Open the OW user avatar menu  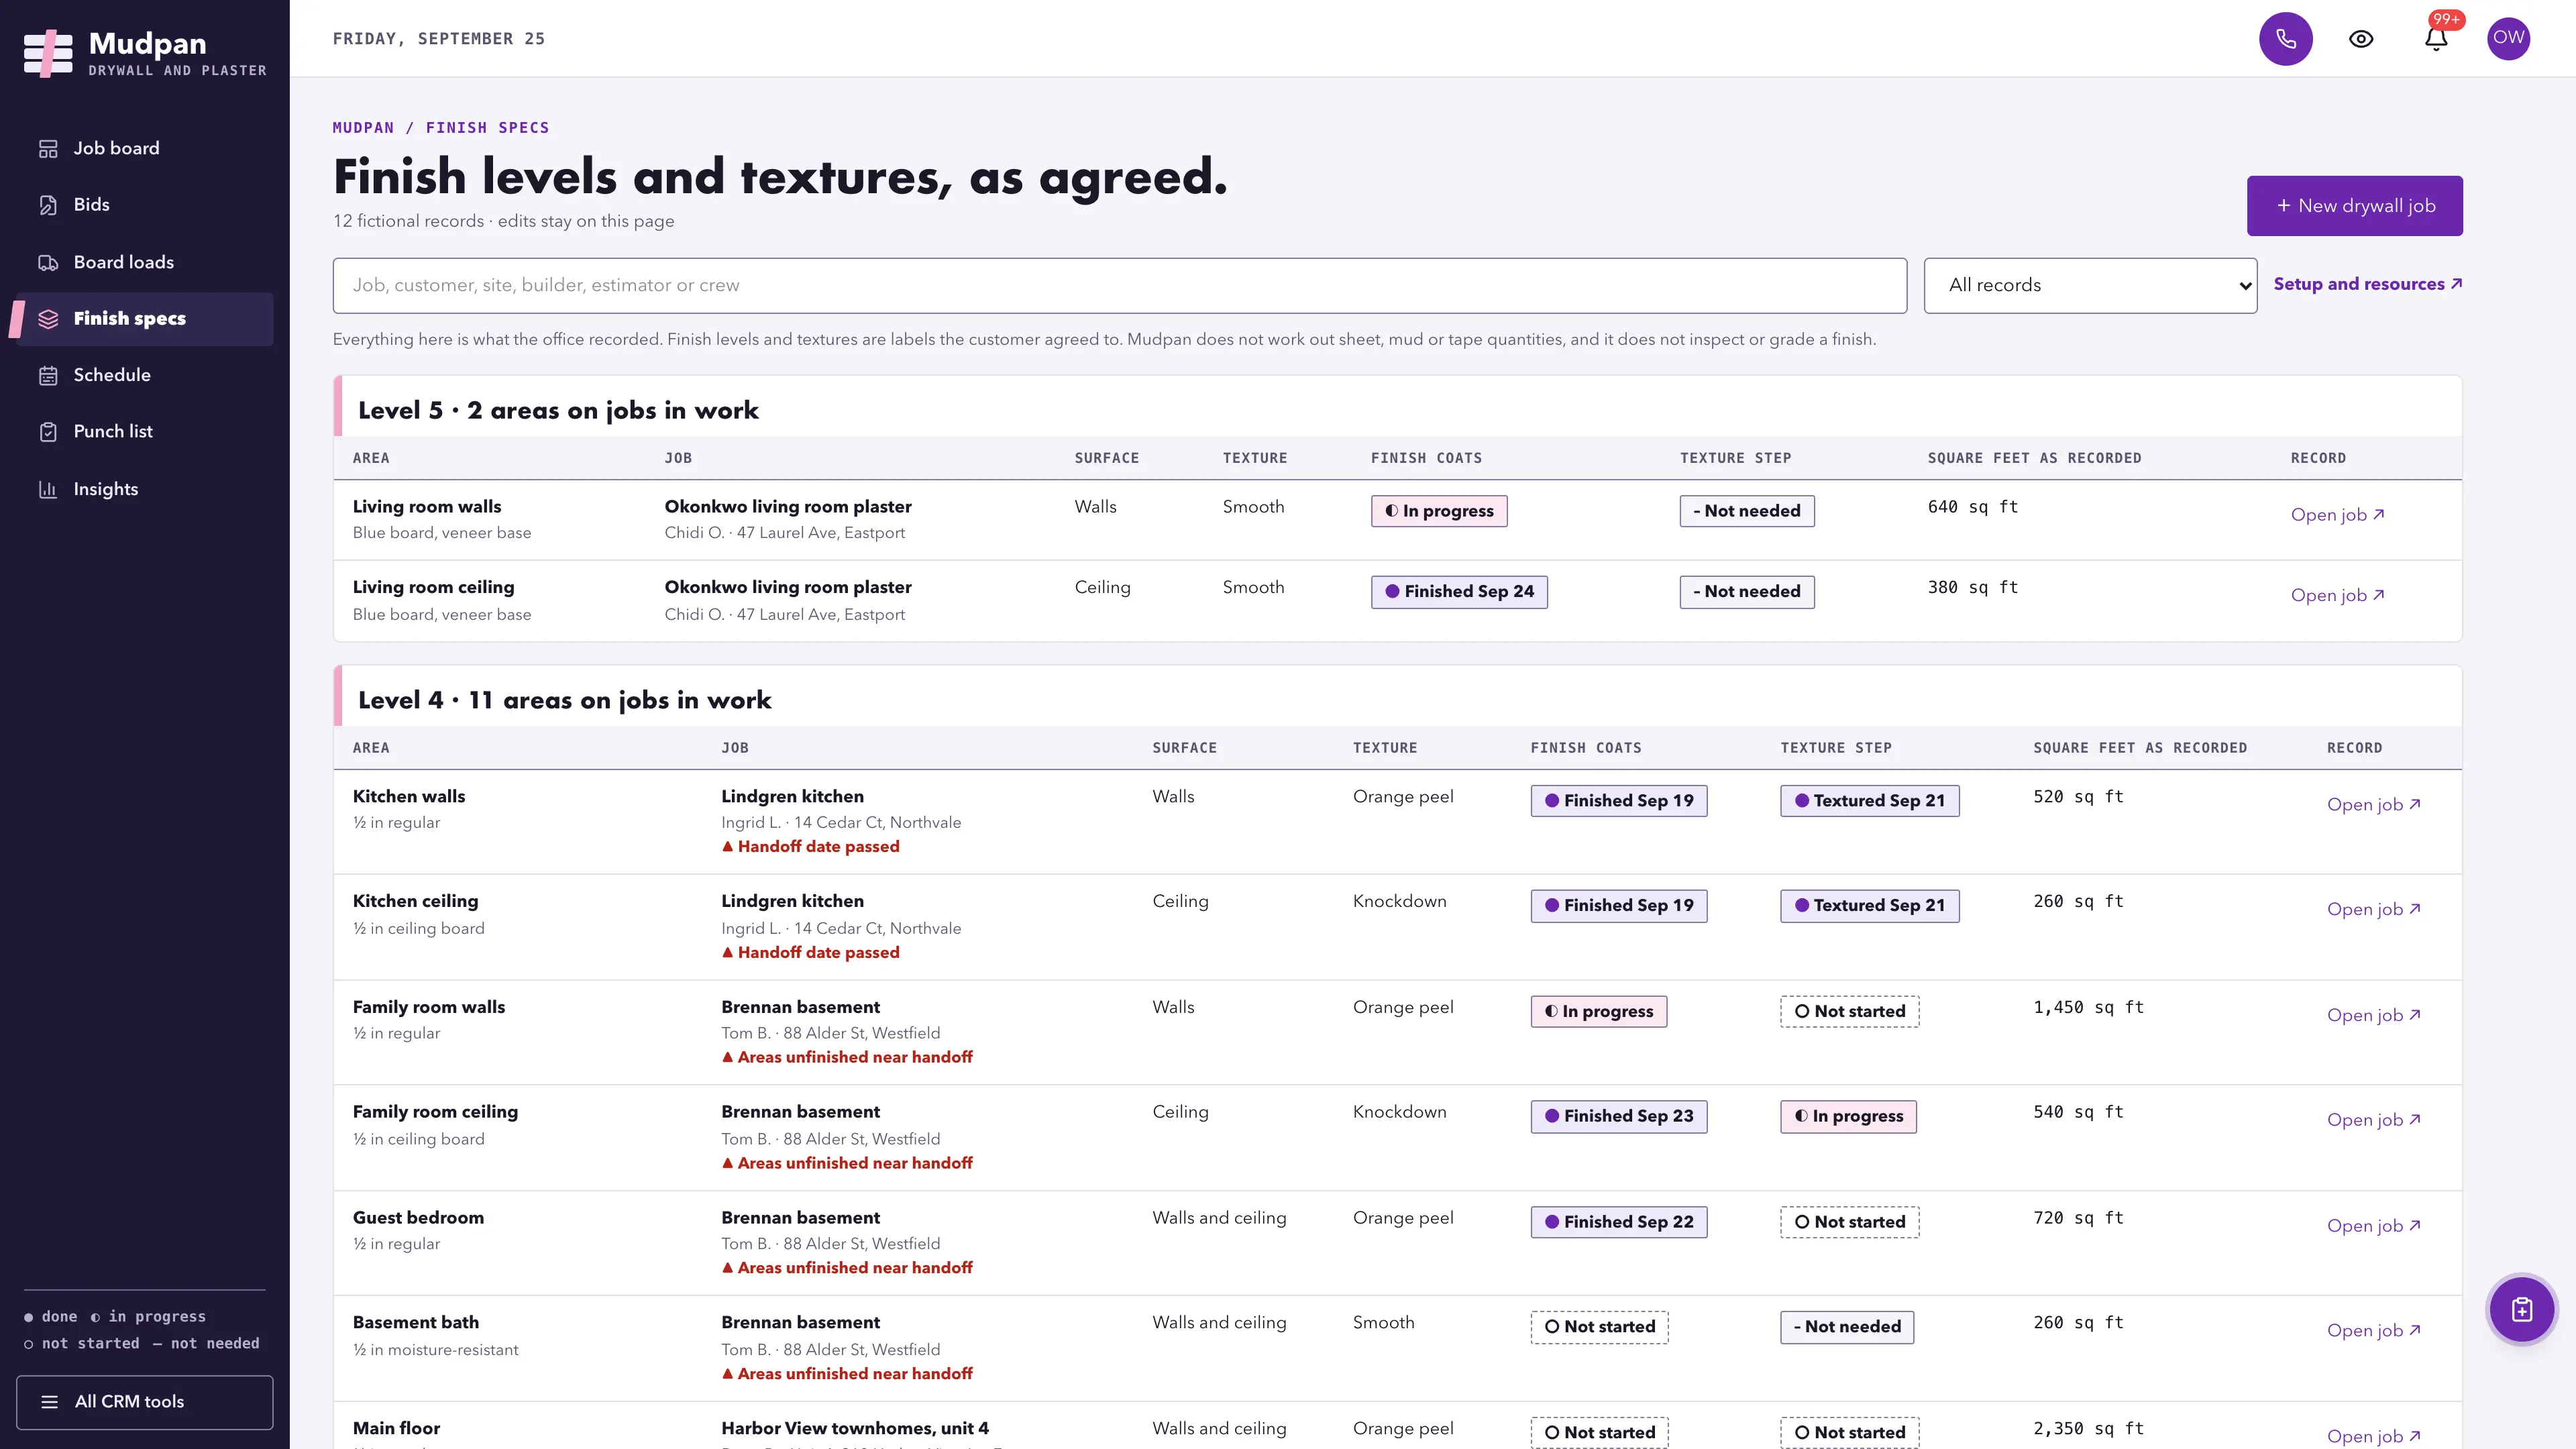pos(2508,39)
